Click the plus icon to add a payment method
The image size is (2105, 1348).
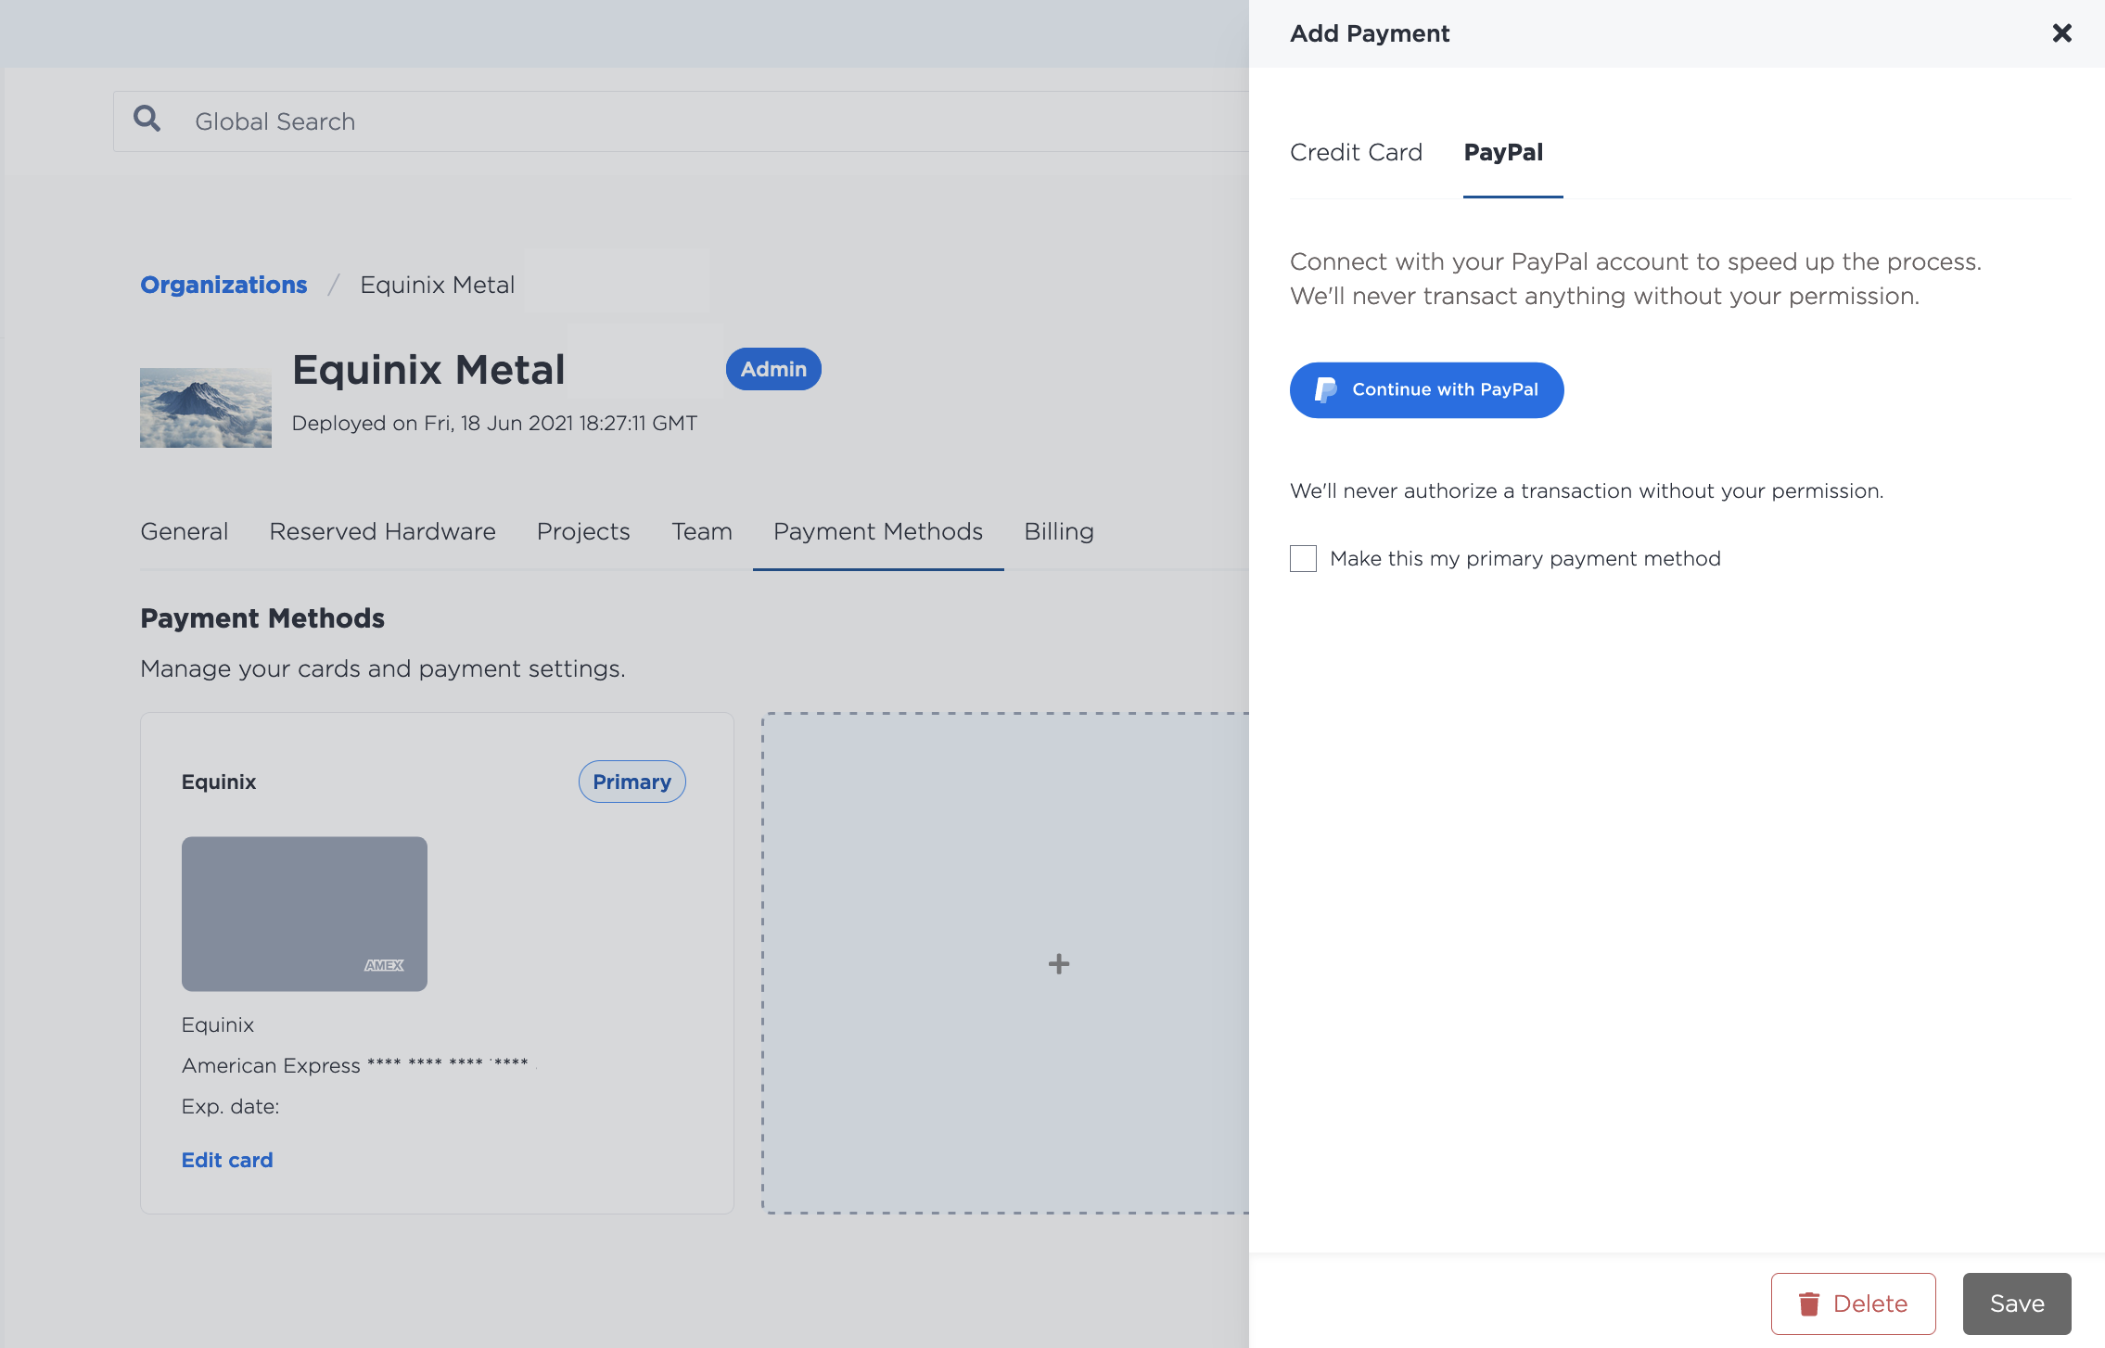1058,963
